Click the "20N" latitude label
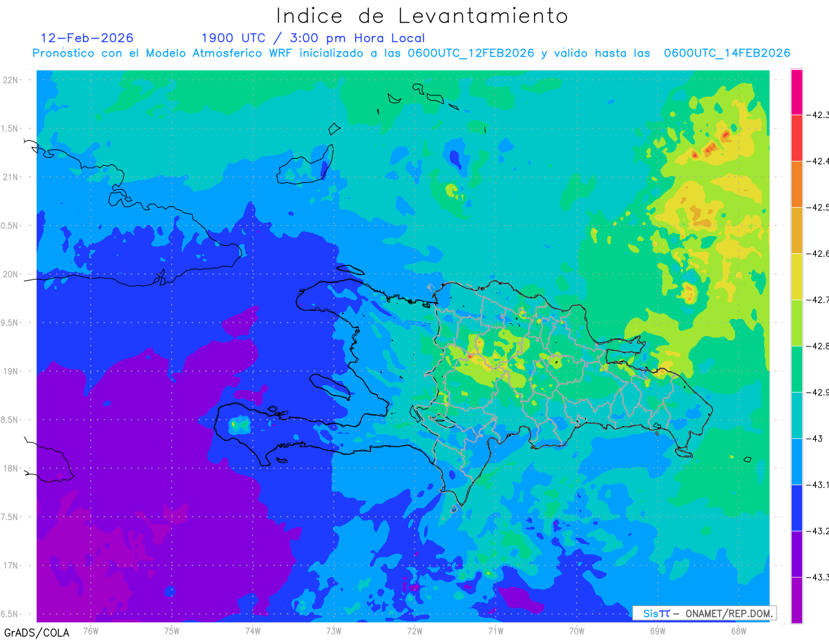Screen dimensions: 829x640 (11, 274)
